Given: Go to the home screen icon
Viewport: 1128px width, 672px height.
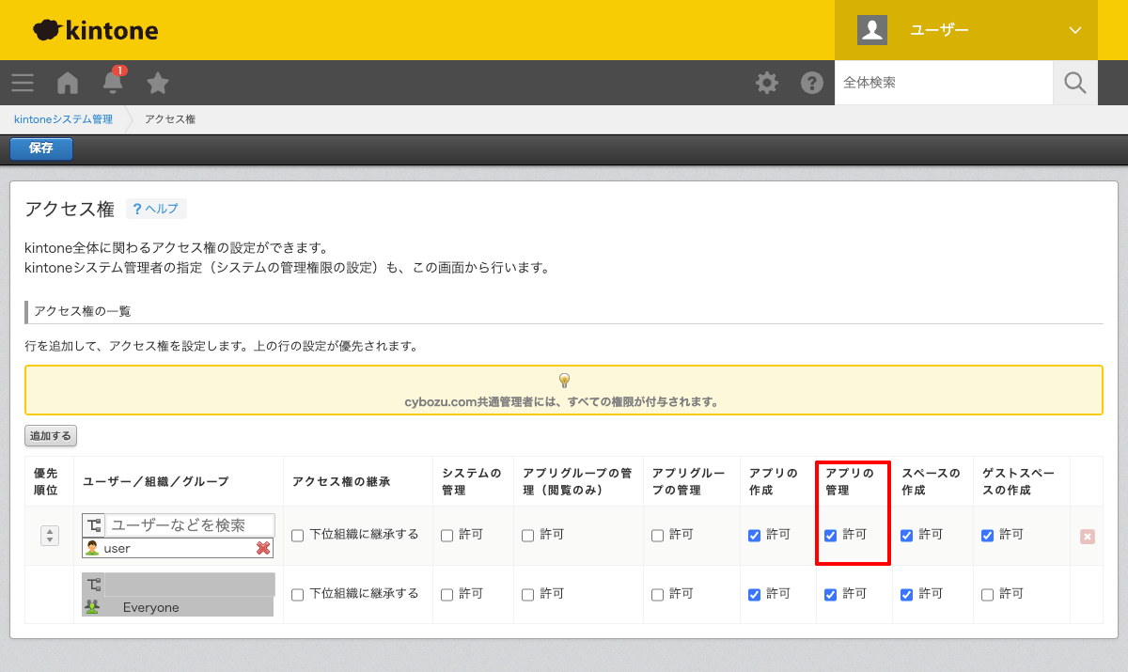Looking at the screenshot, I should 67,83.
